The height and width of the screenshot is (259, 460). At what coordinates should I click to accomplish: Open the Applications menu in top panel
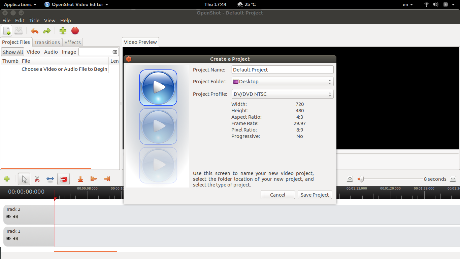click(20, 4)
